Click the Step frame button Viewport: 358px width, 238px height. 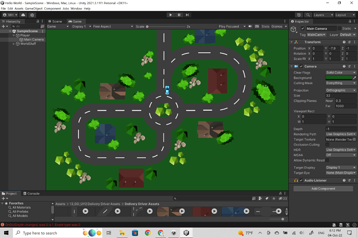tap(187, 15)
